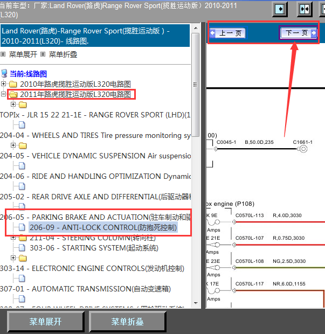Viewport: 325px width, 334px height.
Task: Expand the 211-04 STEERING COLUMN folder
Action: tap(13, 237)
